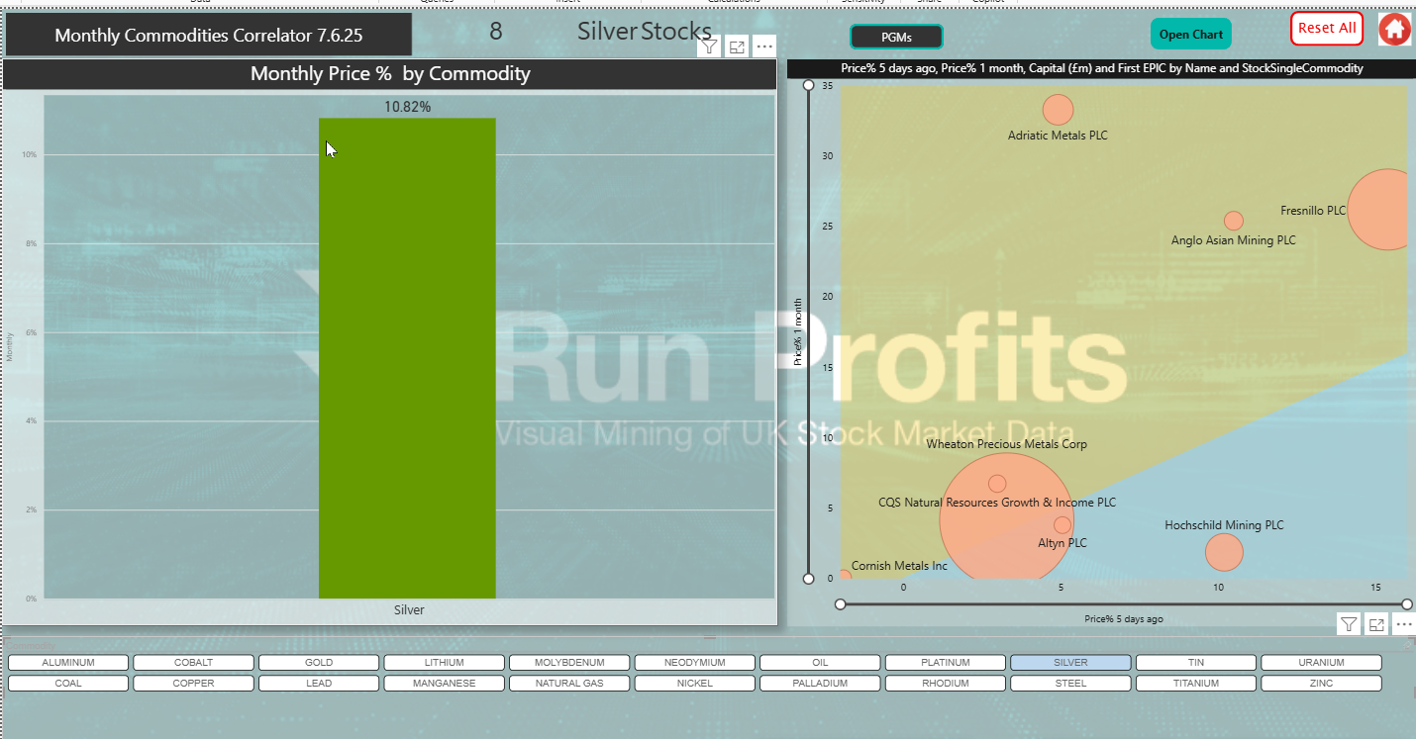
Task: Select the COBALT commodity slicer
Action: tap(194, 663)
